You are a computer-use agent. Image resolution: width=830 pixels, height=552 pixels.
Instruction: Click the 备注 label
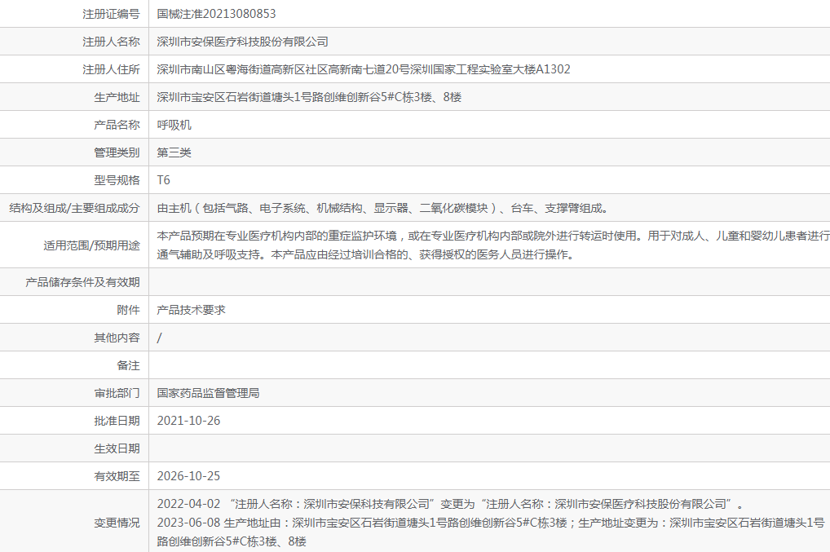tap(129, 366)
